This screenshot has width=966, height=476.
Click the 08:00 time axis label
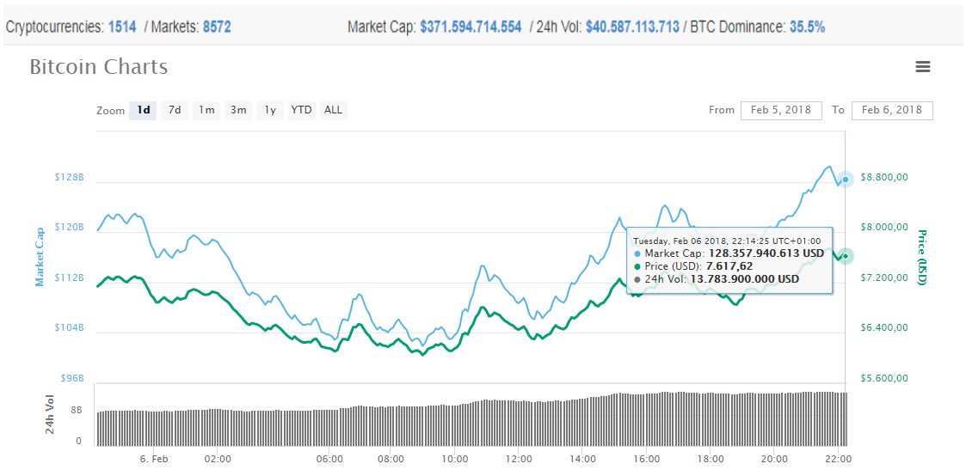tap(390, 459)
